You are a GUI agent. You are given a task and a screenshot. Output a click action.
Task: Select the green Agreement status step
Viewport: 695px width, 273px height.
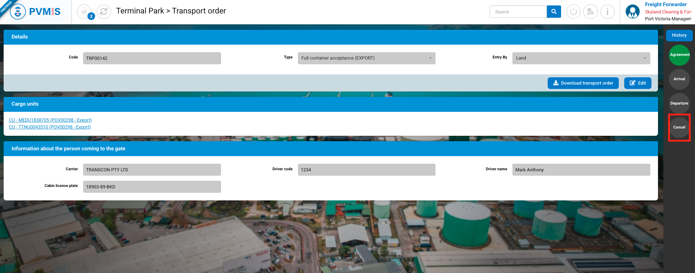[679, 55]
